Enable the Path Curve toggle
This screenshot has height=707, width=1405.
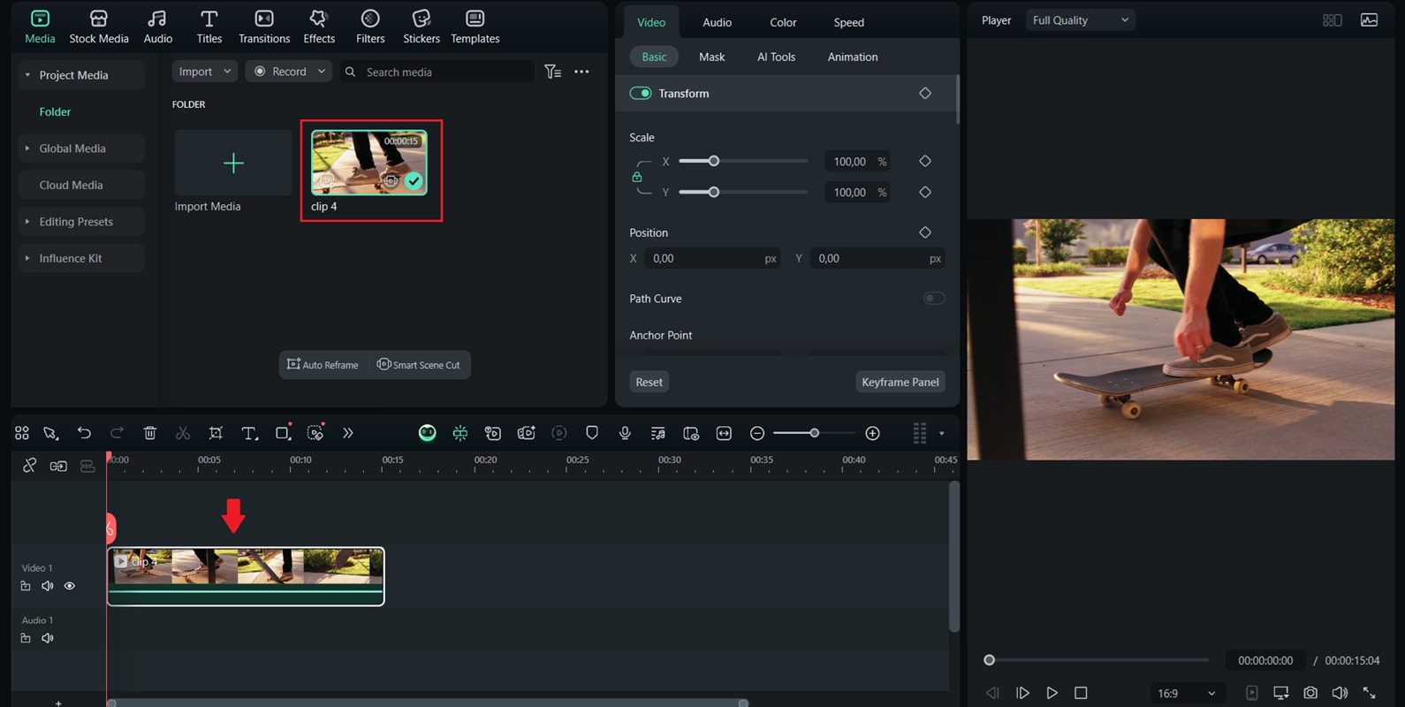pos(934,299)
